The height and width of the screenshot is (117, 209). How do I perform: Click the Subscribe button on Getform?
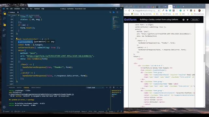(x=195, y=19)
